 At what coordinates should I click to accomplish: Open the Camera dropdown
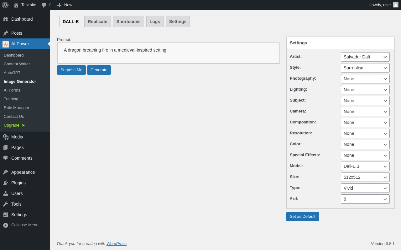[365, 112]
